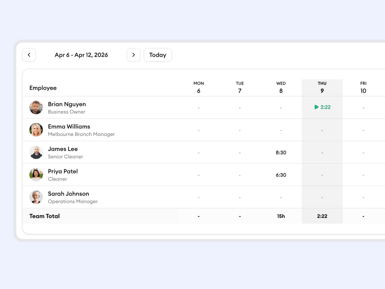The height and width of the screenshot is (289, 385).
Task: Click the Team Total 2:22 value for Thursday
Action: point(322,216)
